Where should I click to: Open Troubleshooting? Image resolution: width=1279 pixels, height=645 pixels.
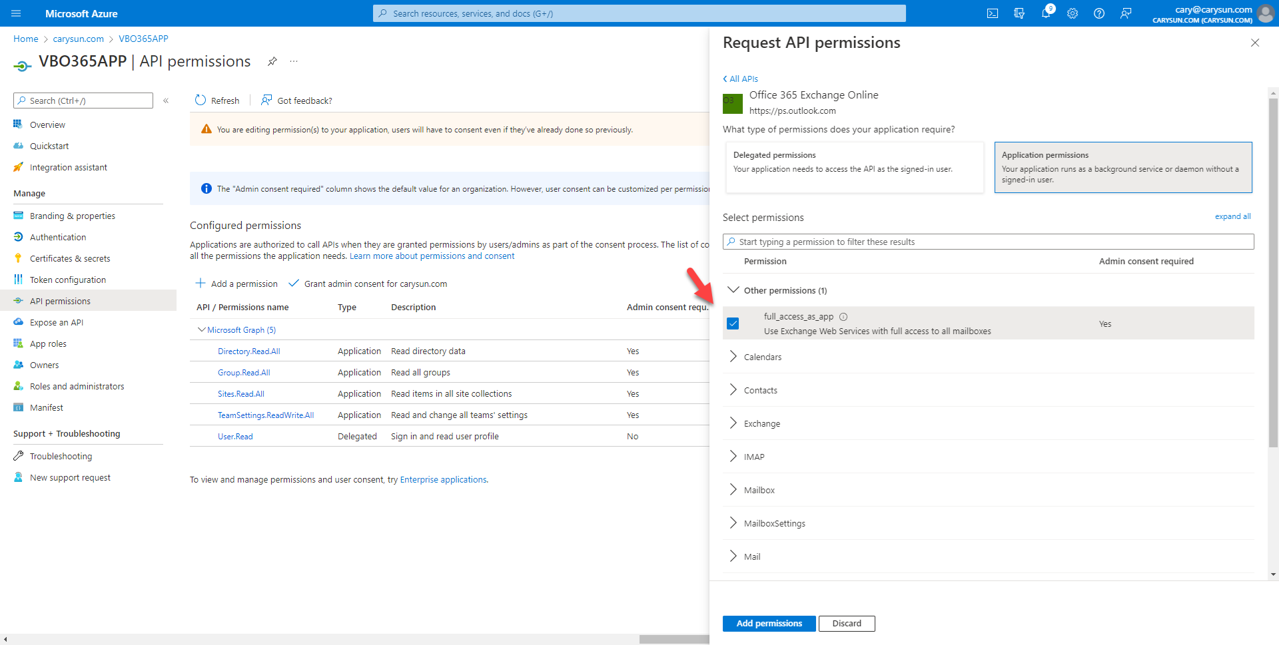click(61, 456)
